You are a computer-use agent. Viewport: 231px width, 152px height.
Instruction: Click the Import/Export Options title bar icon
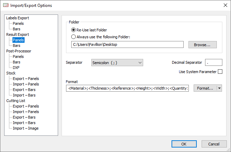click(6, 5)
